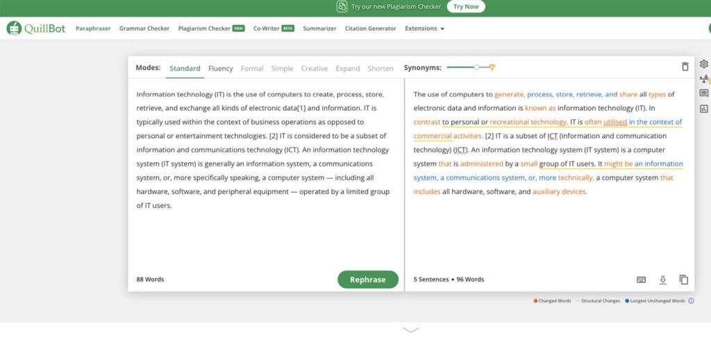Click the Rephrase button

368,280
